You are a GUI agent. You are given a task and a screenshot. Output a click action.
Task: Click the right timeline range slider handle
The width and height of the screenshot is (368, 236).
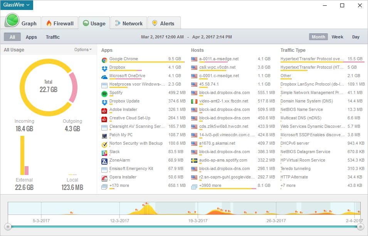pyautogui.click(x=360, y=227)
